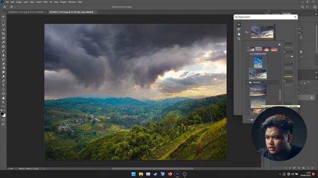The image size is (318, 178).
Task: Close the Sky Replacement dialog
Action: coord(295,17)
